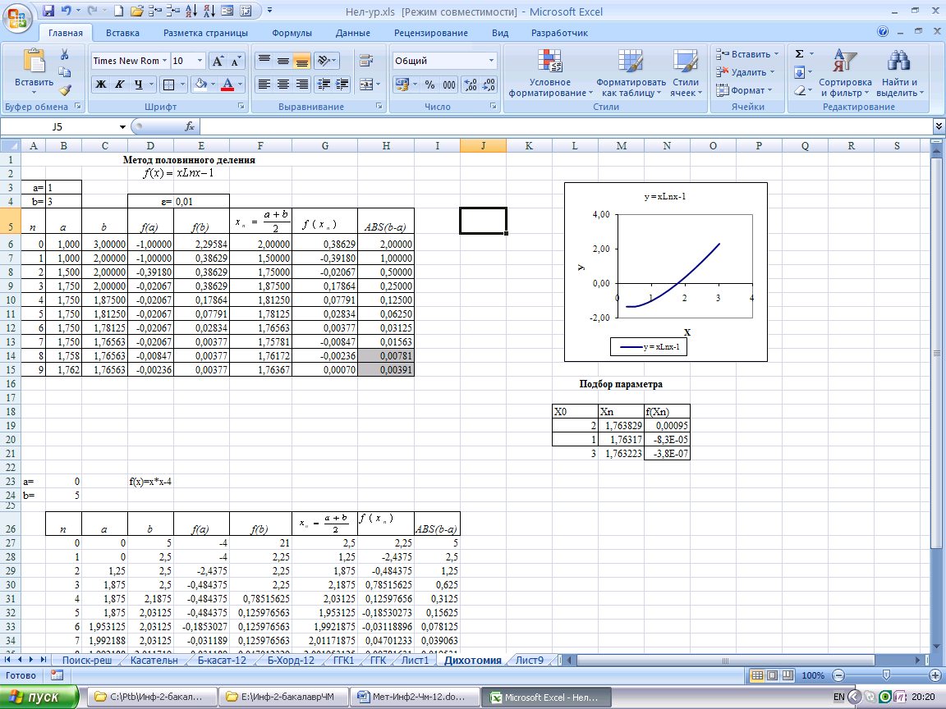Click the percent style icon

pyautogui.click(x=429, y=85)
